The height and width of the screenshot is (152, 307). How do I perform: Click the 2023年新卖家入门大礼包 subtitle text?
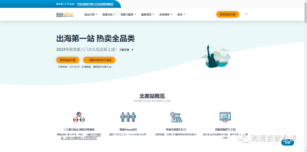pyautogui.click(x=86, y=49)
